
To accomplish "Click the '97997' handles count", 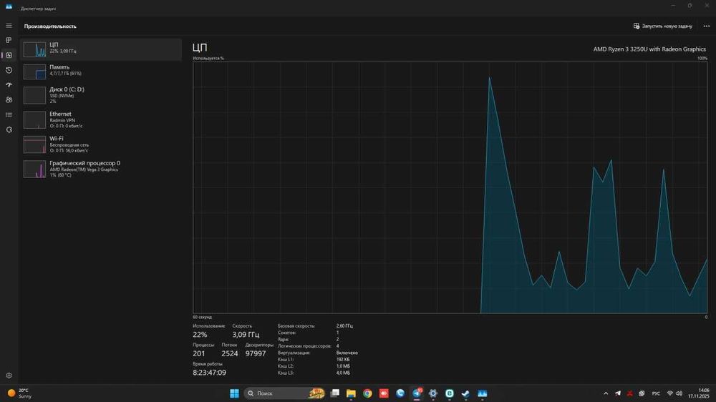I will 256,353.
